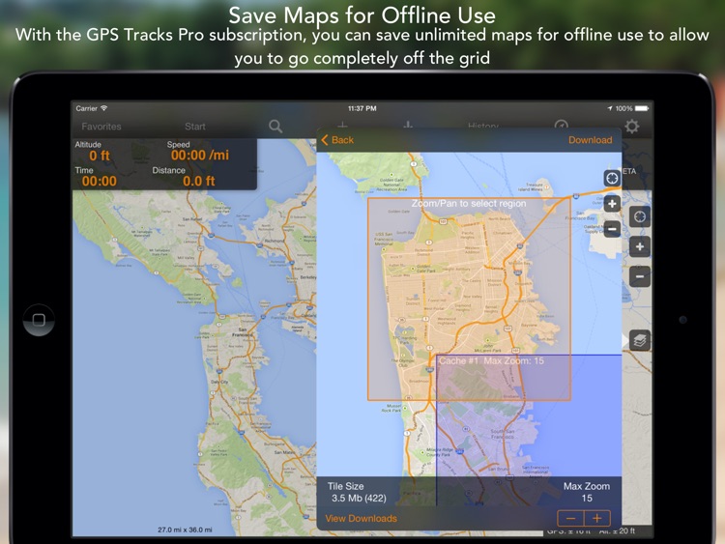The width and height of the screenshot is (725, 544).
Task: Tap the Speed '00:00 /mi' value
Action: (x=200, y=155)
